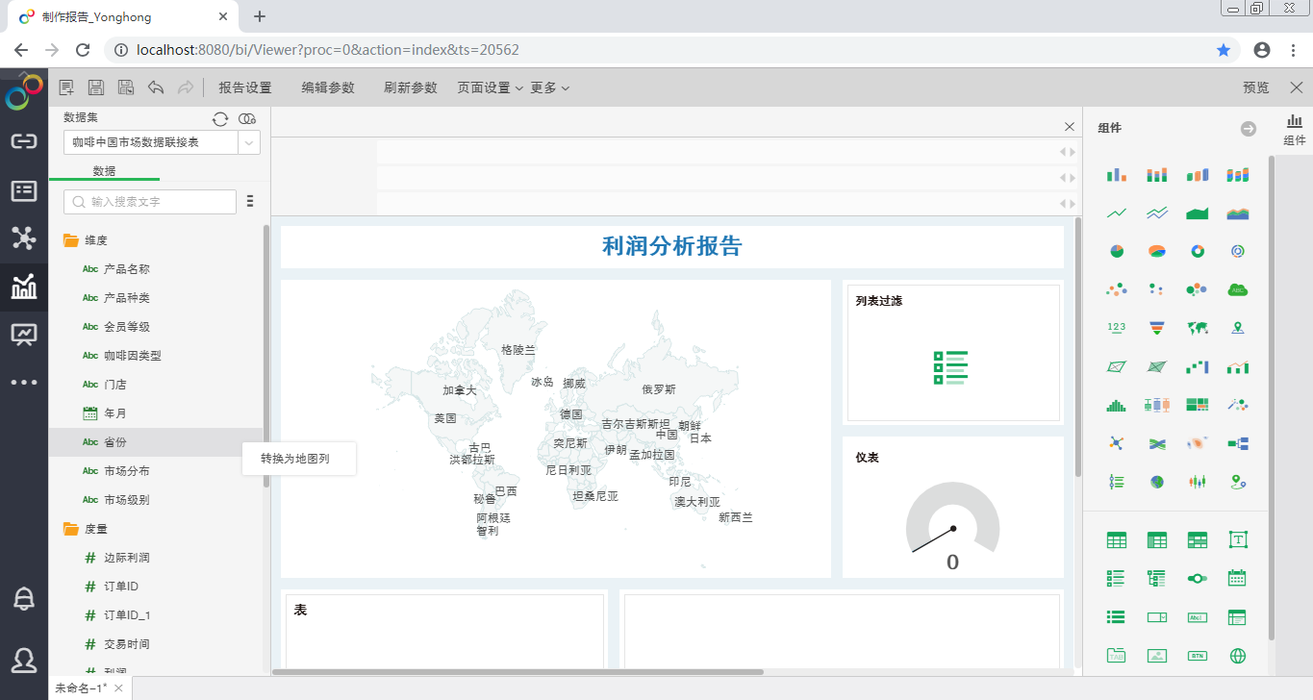1313x700 pixels.
Task: Select the stacked bar chart component
Action: [1156, 174]
